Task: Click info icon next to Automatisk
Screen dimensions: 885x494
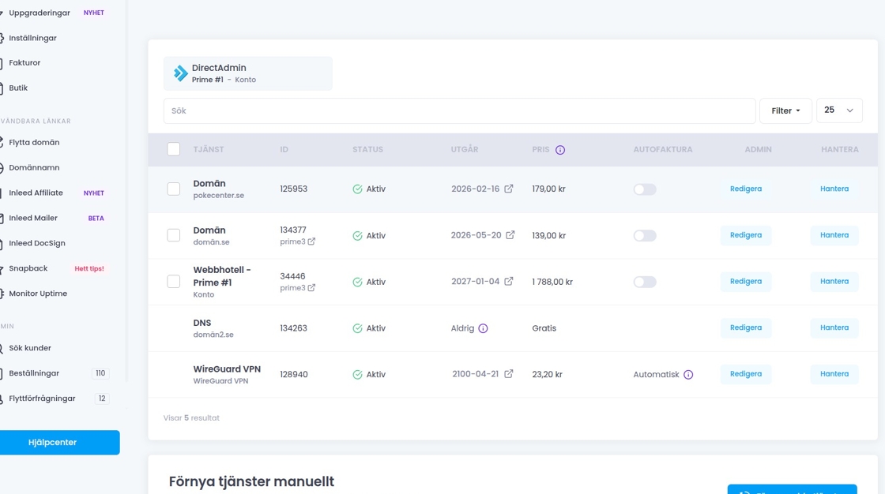Action: 688,375
